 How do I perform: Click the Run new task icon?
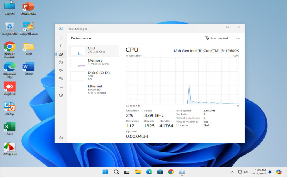tap(206, 38)
